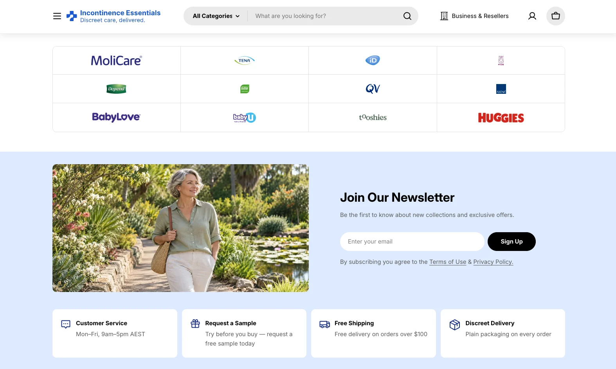Select the tooshies brand logo
The height and width of the screenshot is (369, 616).
pyautogui.click(x=373, y=117)
